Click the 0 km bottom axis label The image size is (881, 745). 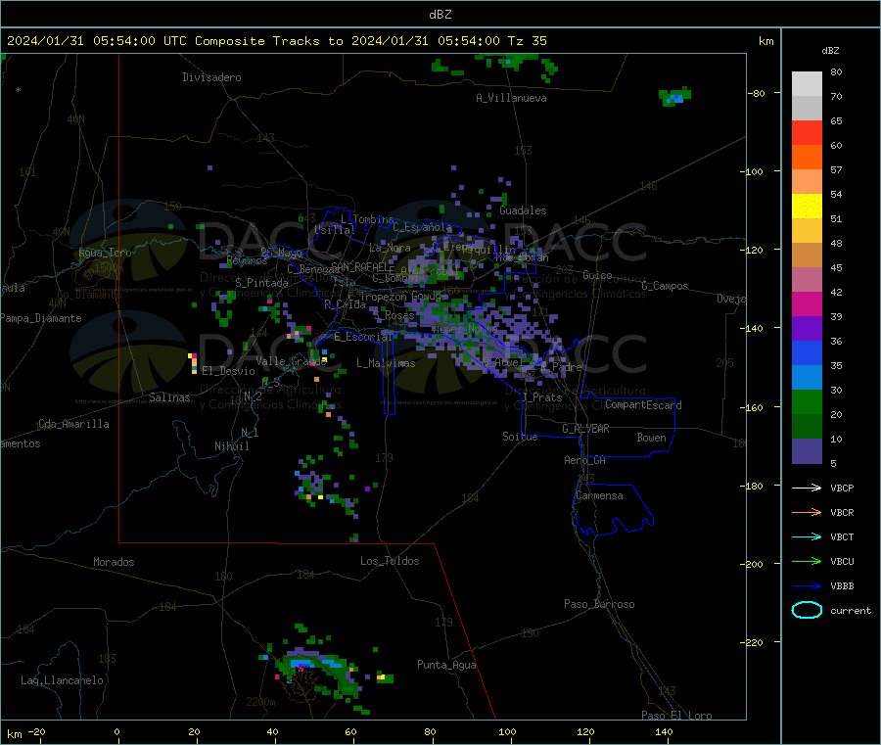click(116, 731)
